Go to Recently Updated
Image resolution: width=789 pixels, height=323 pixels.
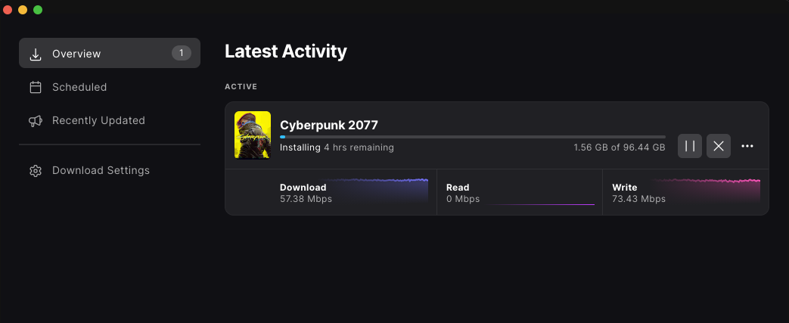point(110,120)
